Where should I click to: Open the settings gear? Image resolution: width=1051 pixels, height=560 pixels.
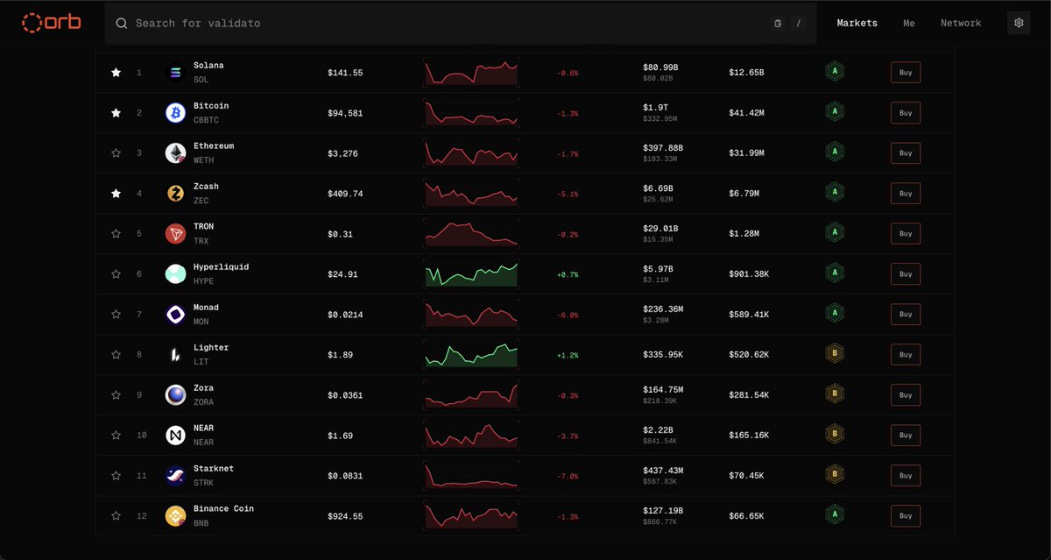(x=1019, y=23)
